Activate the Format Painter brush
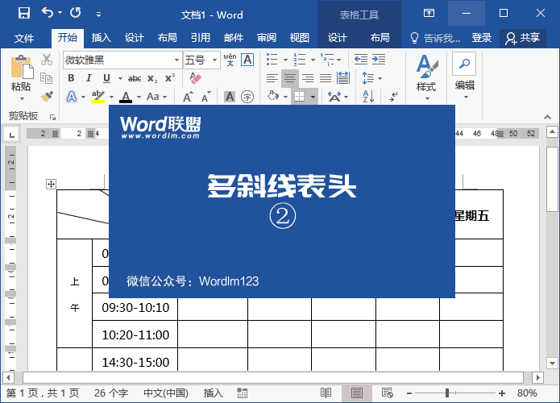The image size is (560, 403). coord(47,97)
